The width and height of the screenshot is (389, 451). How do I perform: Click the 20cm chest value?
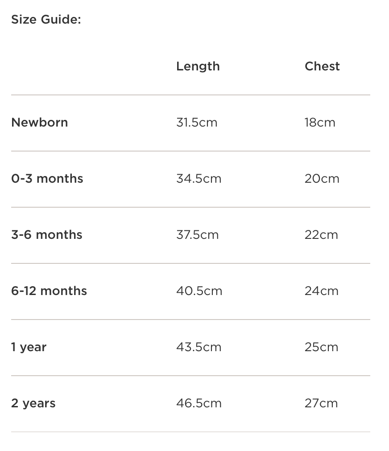tap(322, 179)
